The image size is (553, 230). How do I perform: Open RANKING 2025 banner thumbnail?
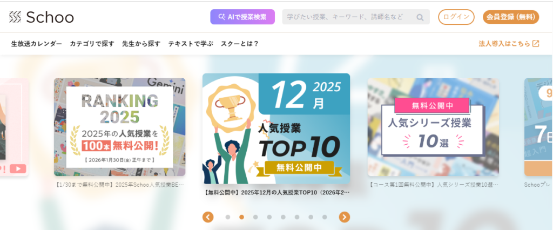(119, 127)
